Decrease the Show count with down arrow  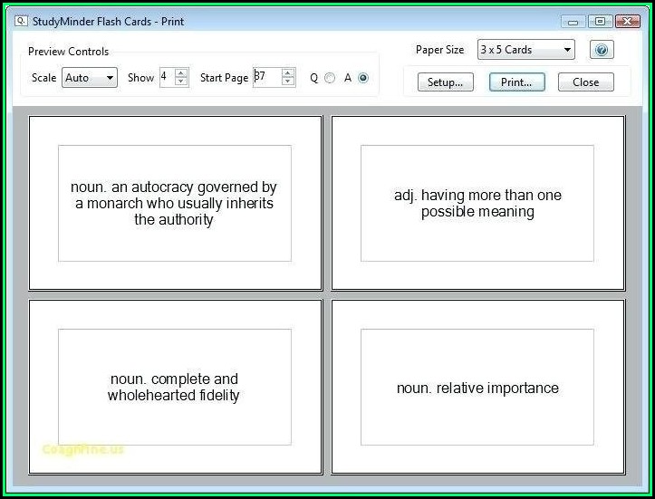coord(181,82)
